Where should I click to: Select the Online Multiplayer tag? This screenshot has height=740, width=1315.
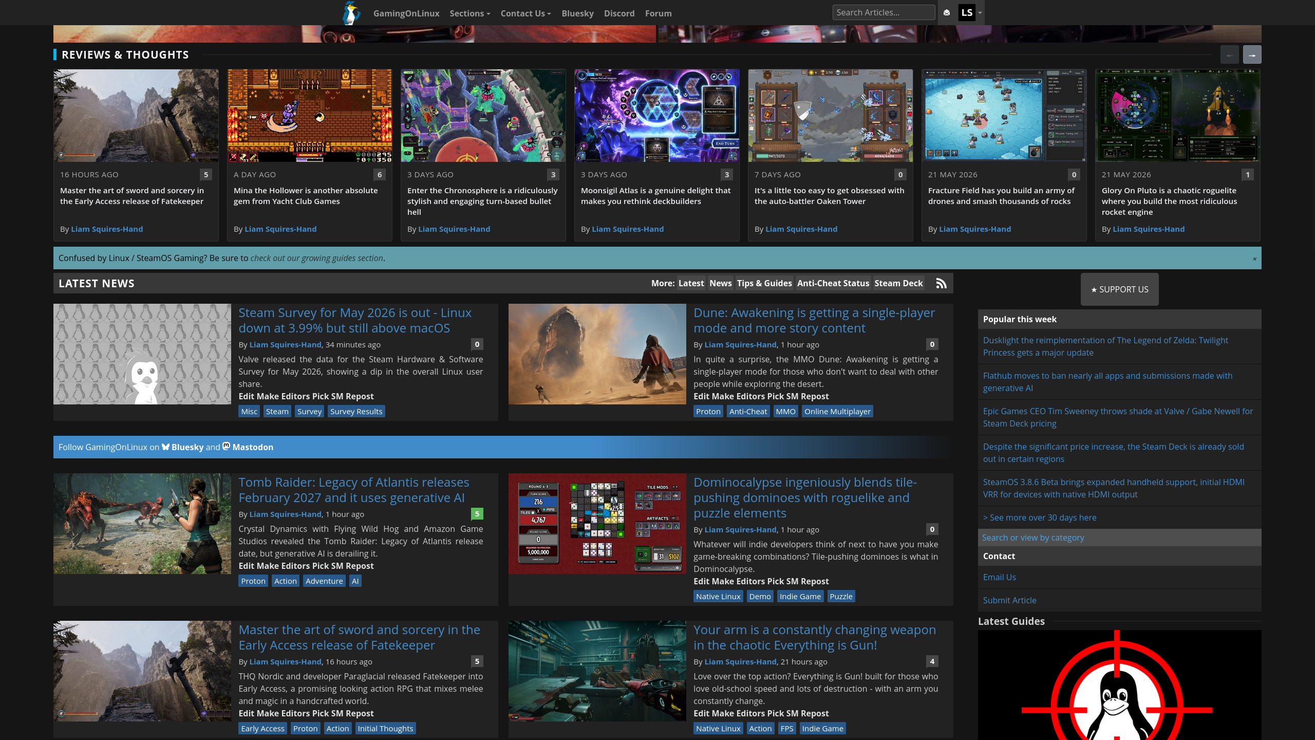click(x=837, y=411)
